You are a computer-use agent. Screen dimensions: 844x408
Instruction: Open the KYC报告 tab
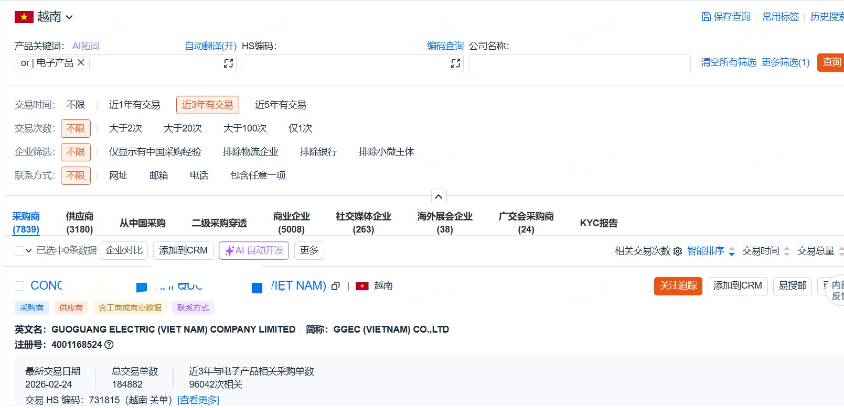[x=599, y=223]
